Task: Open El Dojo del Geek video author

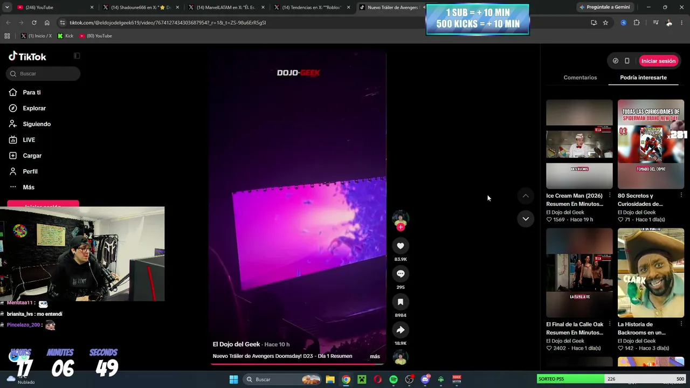Action: click(236, 344)
